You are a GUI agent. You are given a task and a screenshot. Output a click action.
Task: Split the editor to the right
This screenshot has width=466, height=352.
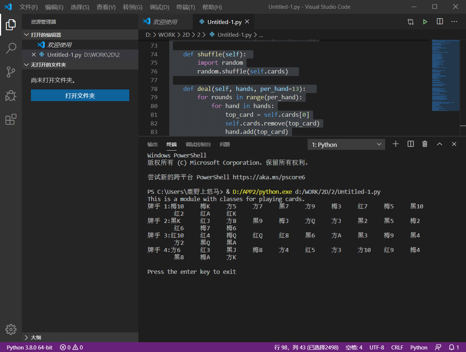[x=440, y=22]
